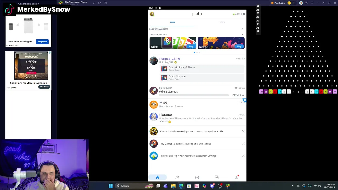The image size is (338, 190).
Task: Click the GG group monkey avatar
Action: coord(153,104)
